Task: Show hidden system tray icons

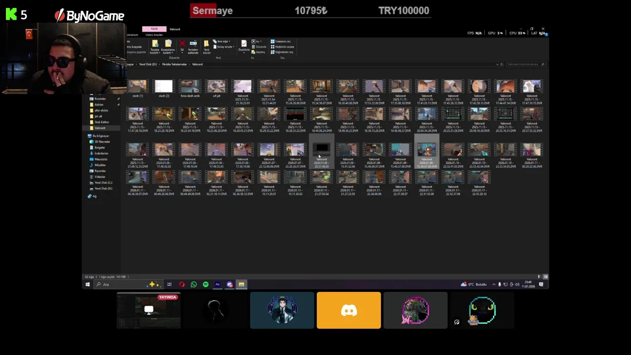Action: (x=494, y=284)
